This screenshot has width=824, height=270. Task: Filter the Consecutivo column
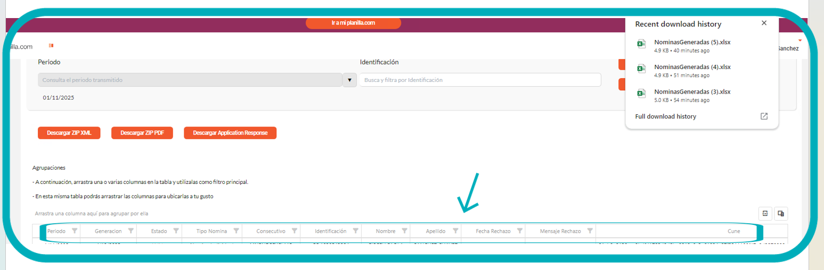click(x=294, y=231)
